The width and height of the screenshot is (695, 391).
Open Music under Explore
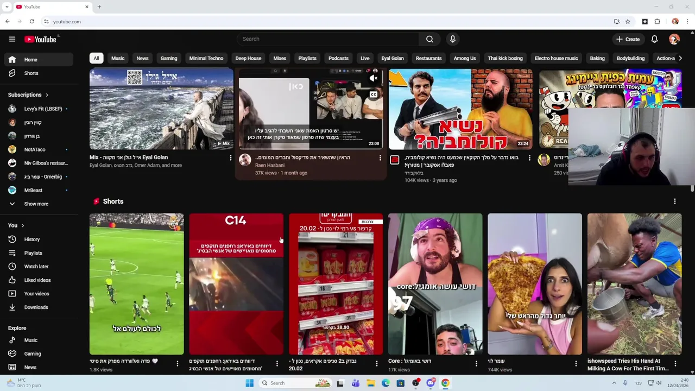[x=38, y=340]
